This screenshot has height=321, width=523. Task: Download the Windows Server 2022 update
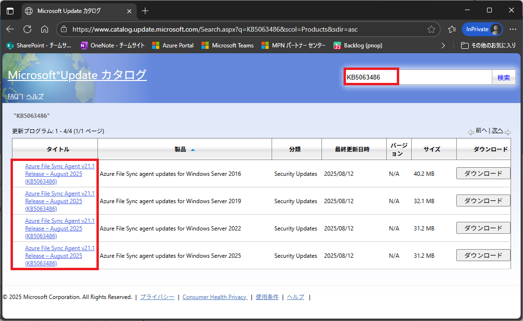pyautogui.click(x=483, y=228)
